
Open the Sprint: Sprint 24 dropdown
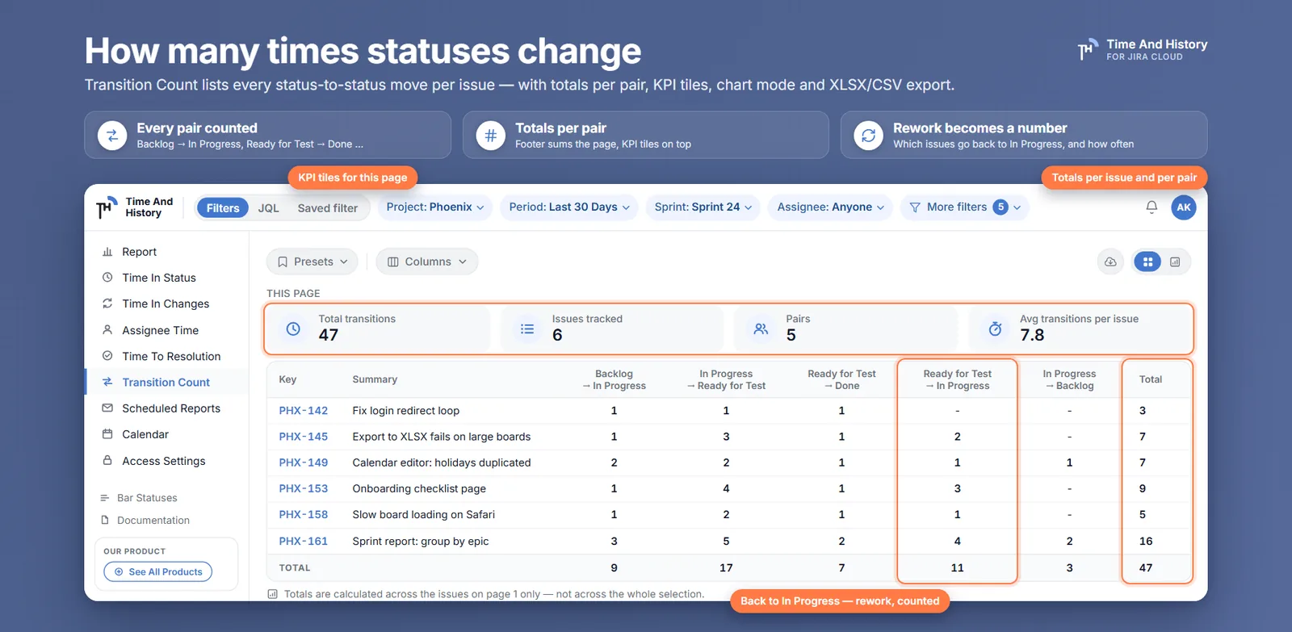(703, 207)
